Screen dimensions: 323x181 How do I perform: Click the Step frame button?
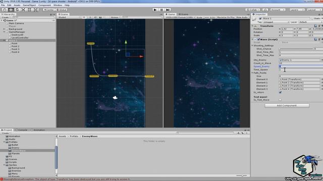click(x=168, y=10)
